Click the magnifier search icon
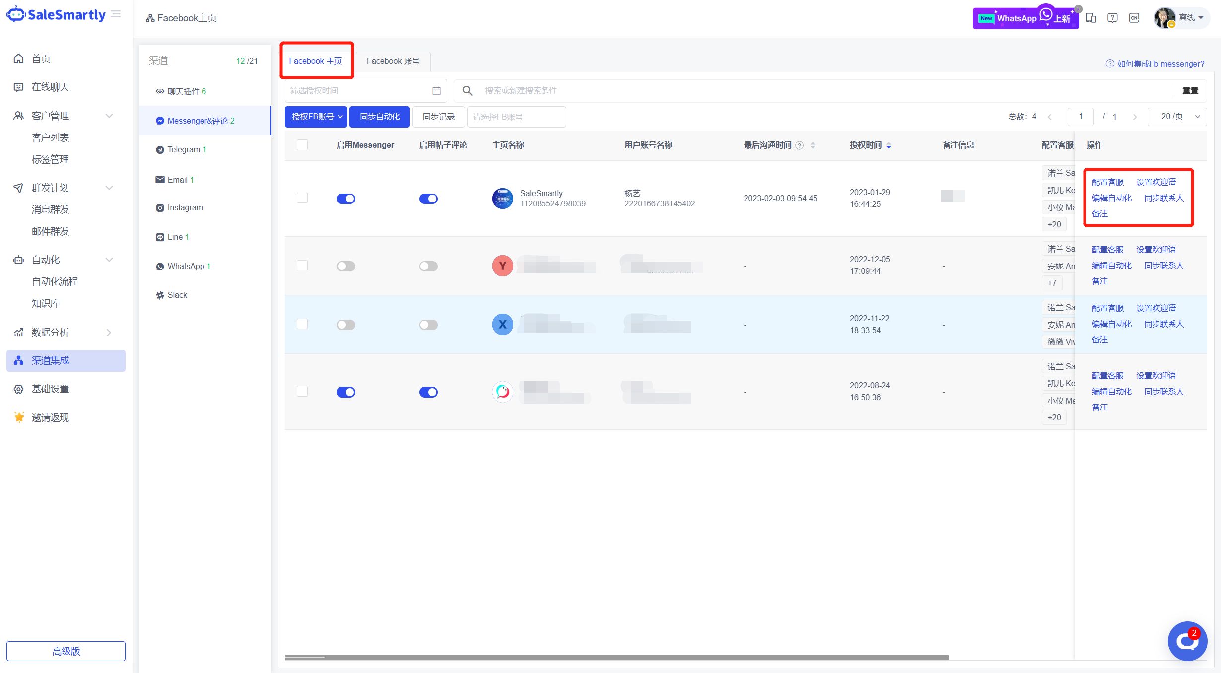 [467, 91]
